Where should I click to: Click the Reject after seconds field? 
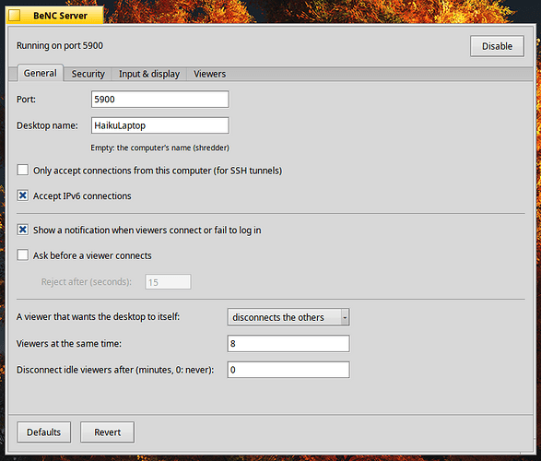tap(168, 282)
